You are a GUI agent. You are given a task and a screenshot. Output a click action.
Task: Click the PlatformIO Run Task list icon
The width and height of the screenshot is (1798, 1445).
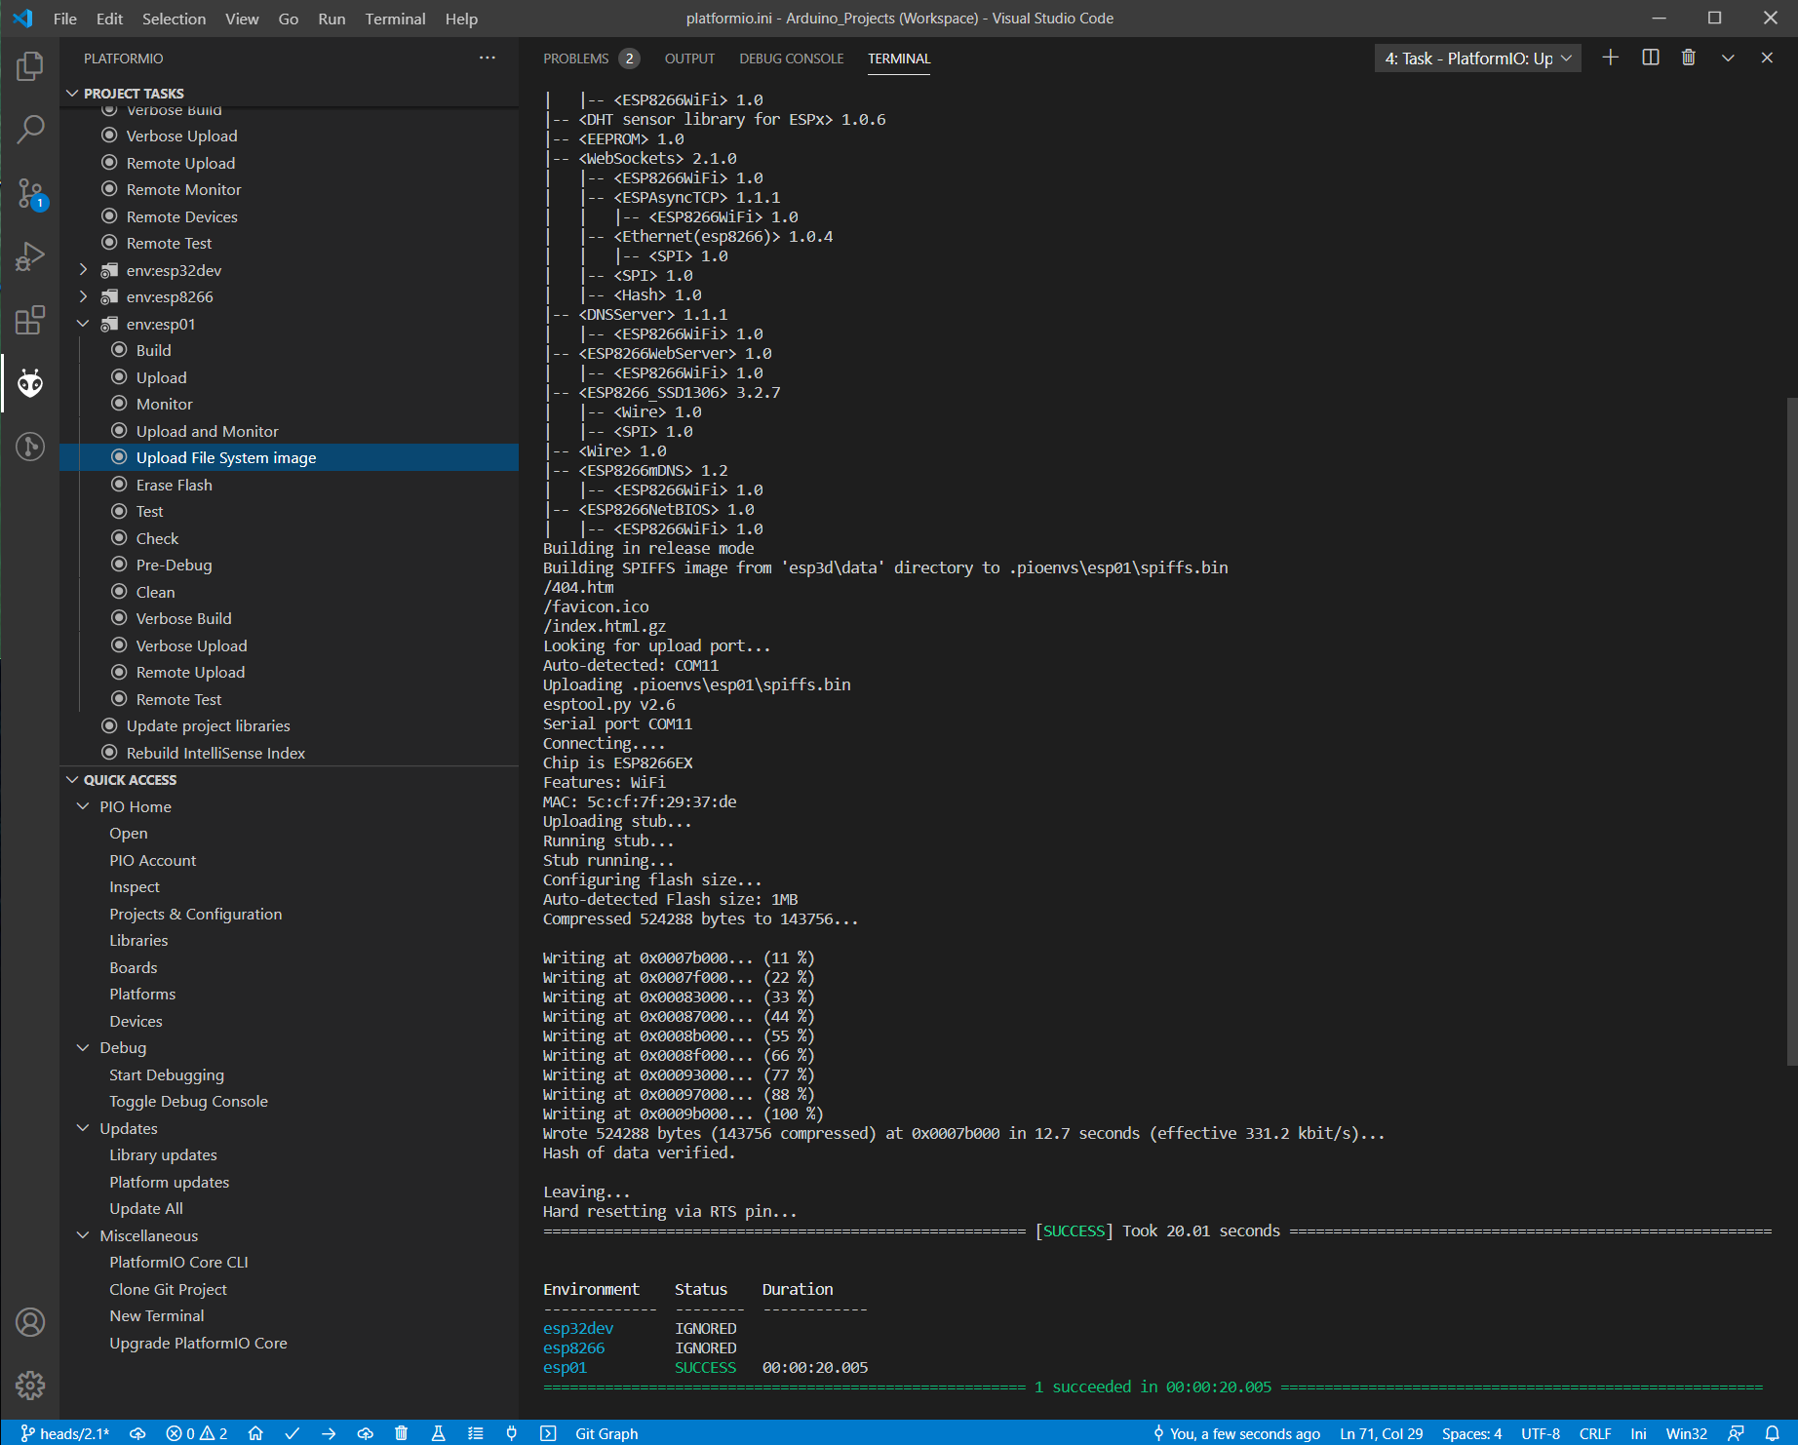(x=475, y=1433)
